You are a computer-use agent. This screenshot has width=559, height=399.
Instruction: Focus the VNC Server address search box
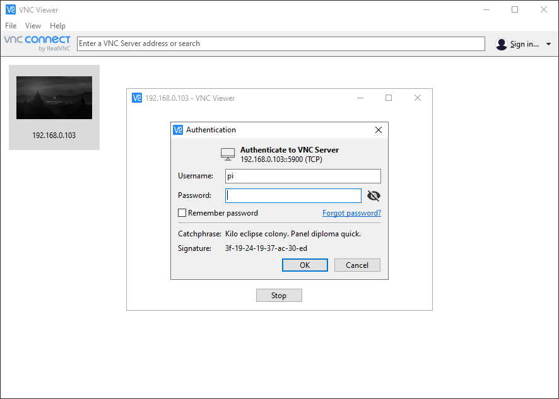281,44
